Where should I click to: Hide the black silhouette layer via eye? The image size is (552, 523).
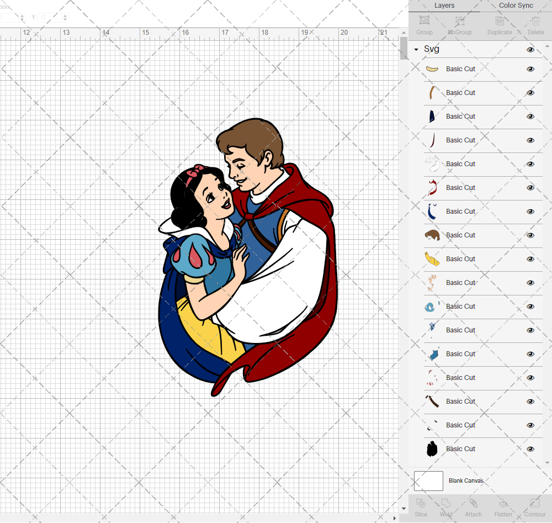(x=530, y=449)
